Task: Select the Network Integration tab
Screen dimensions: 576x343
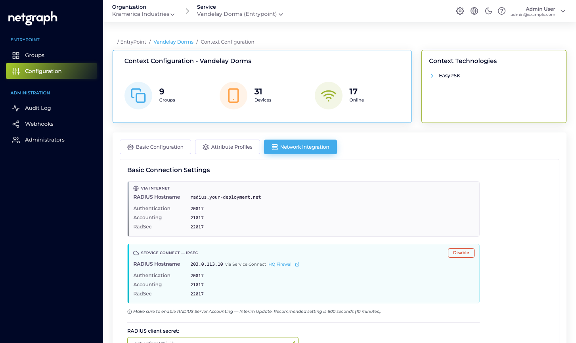Action: [300, 147]
